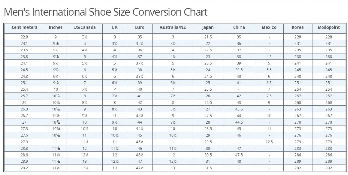Select the Mexico 12.5 size cell
Viewport: 348px width, 175px height.
pyautogui.click(x=269, y=142)
